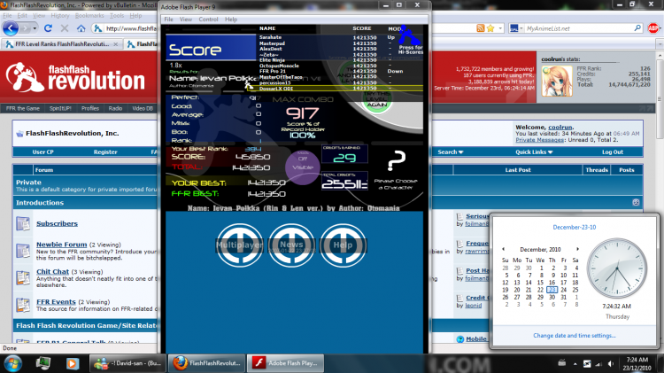Open the Control menu in Flash Player

pos(208,19)
